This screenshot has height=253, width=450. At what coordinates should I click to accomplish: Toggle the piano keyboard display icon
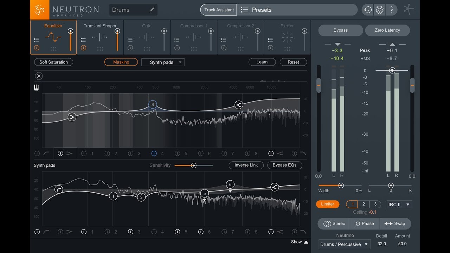(x=37, y=87)
